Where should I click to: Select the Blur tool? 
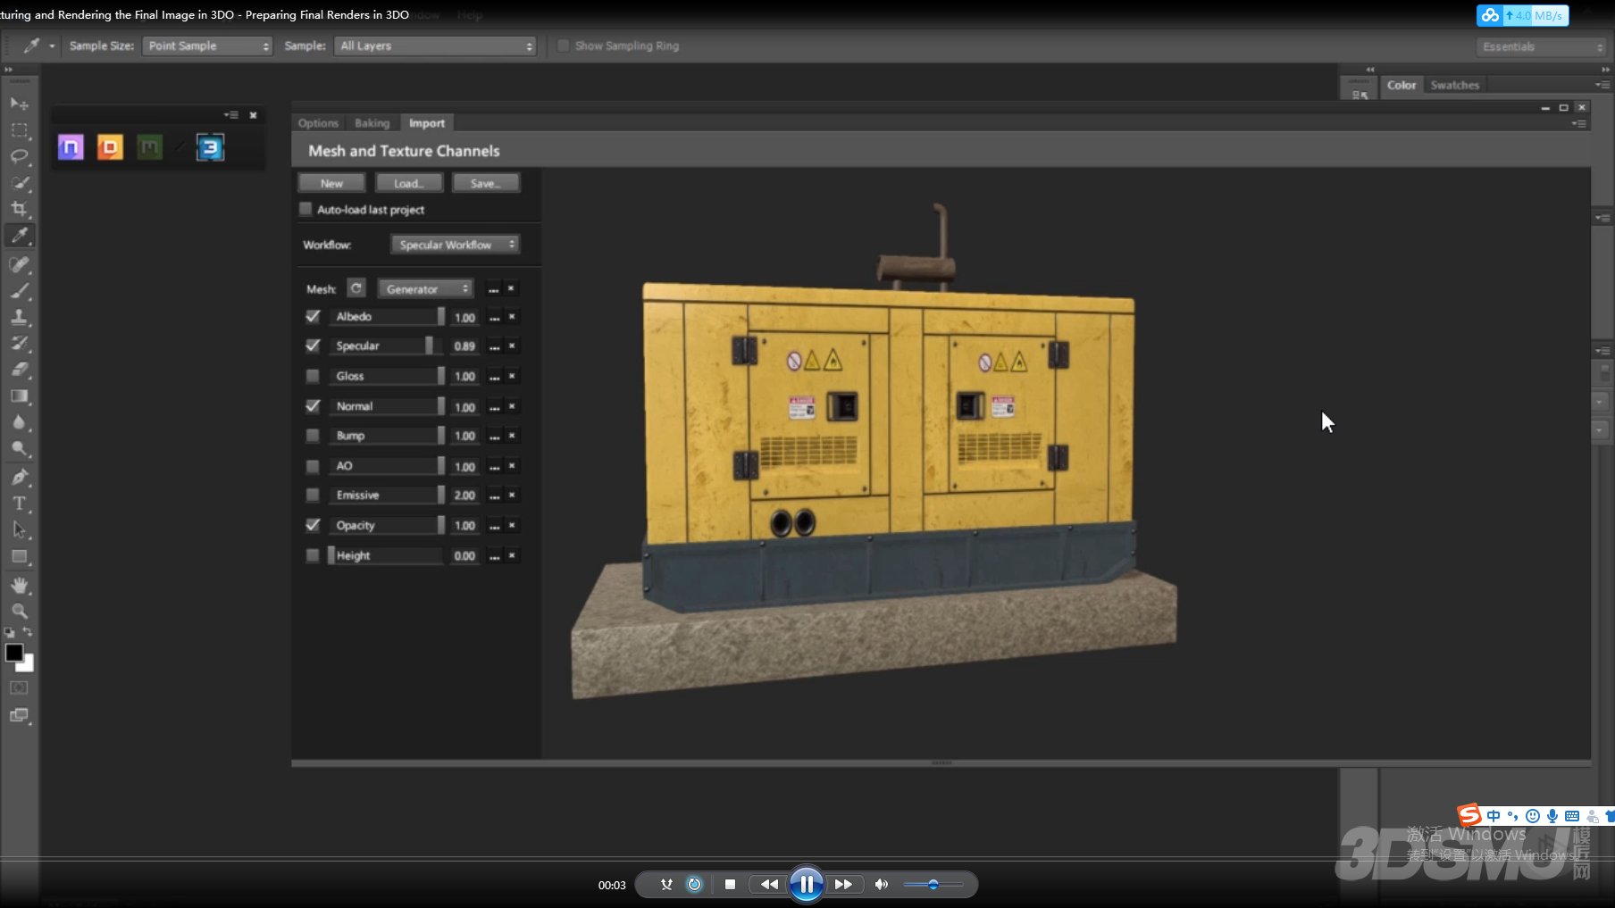(19, 422)
